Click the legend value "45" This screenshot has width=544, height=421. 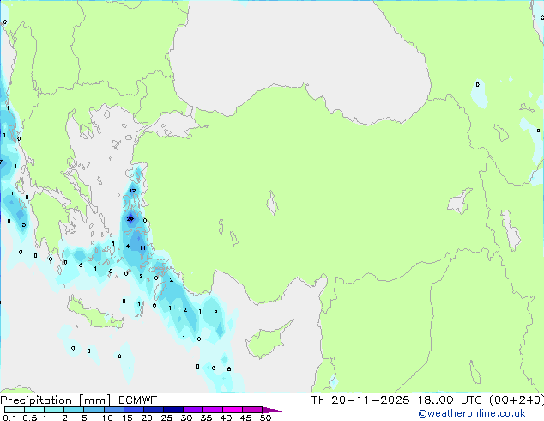245,418
